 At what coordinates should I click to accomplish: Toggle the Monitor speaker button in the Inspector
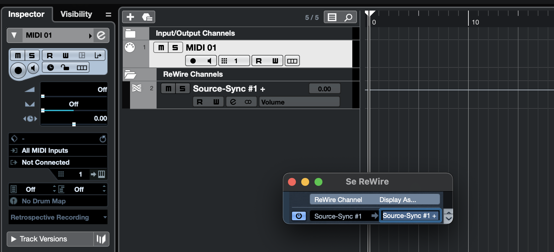coord(33,68)
